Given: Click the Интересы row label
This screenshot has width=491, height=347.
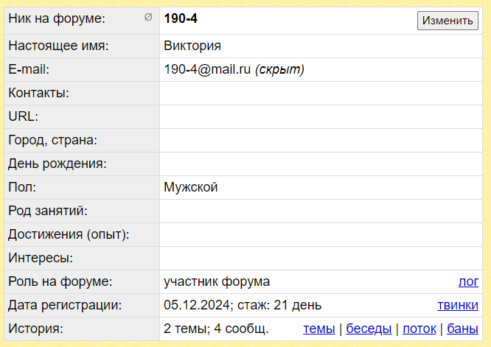Looking at the screenshot, I should (41, 258).
